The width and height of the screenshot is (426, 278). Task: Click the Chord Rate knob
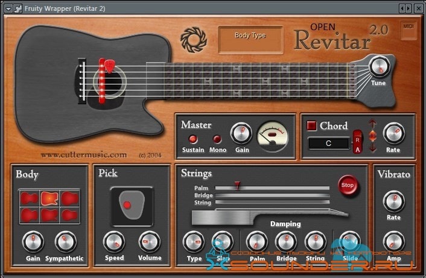pos(393,133)
